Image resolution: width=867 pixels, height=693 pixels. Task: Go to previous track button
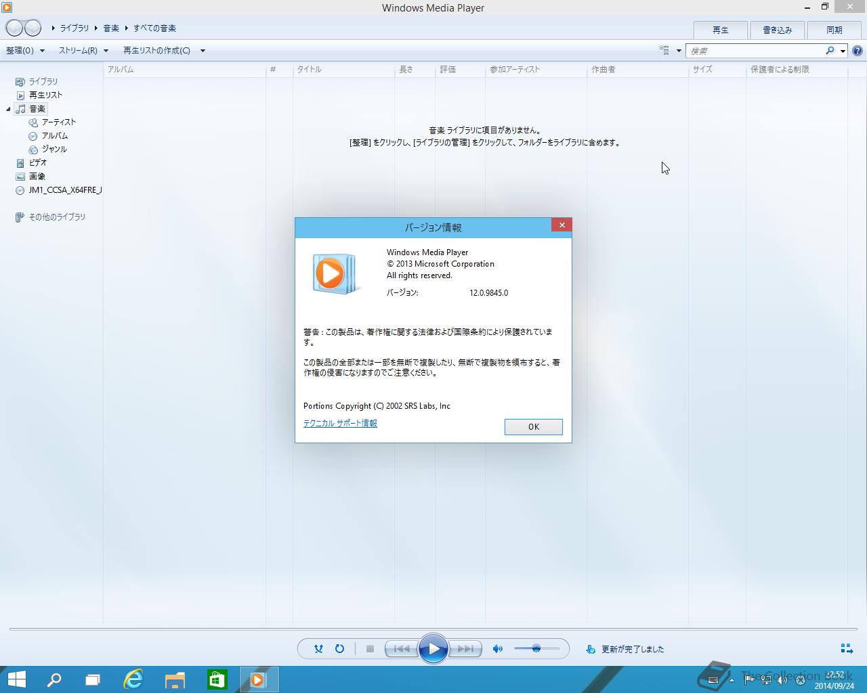coord(401,648)
